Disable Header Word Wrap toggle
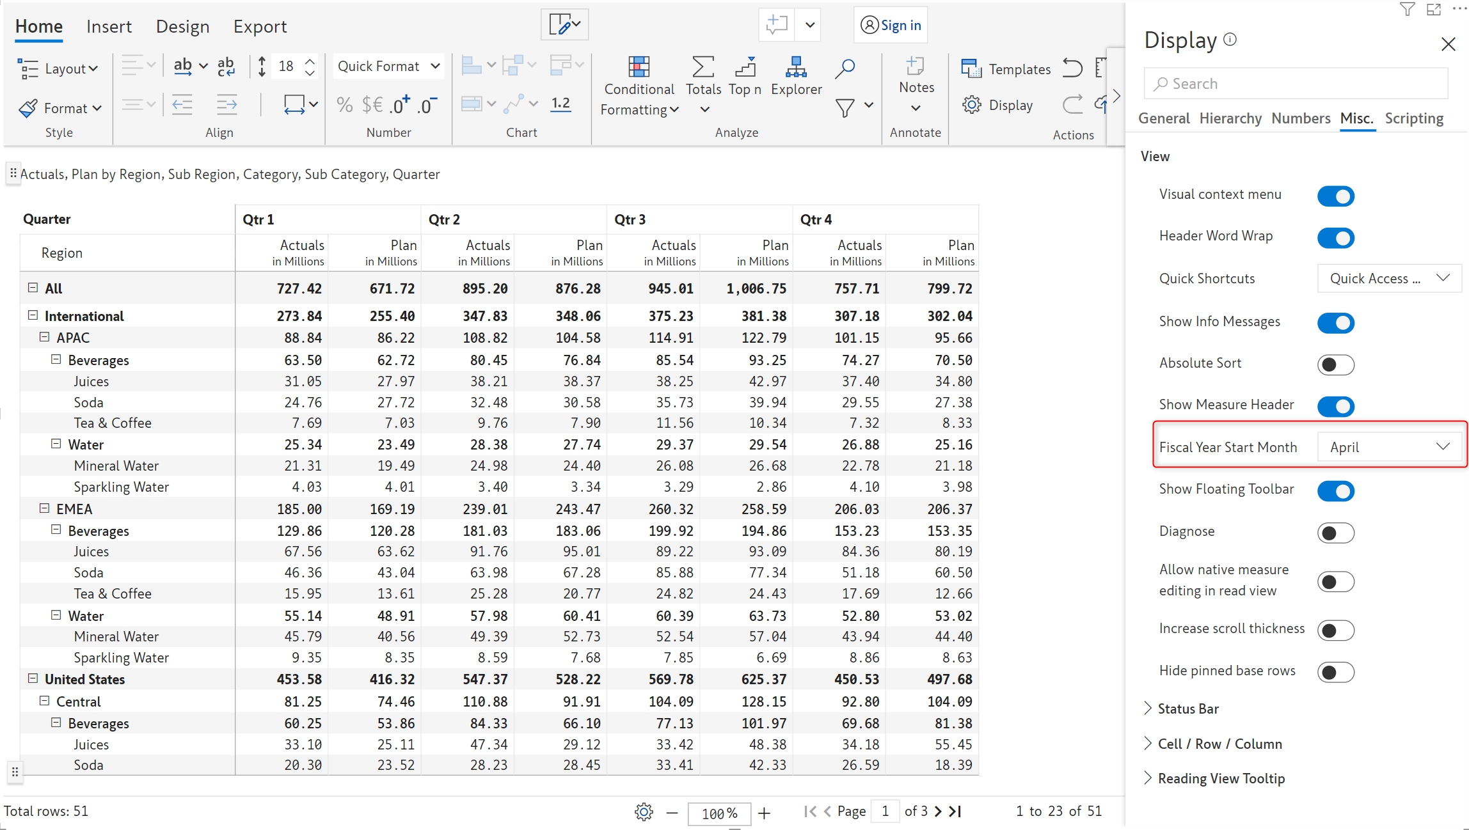Screen dimensions: 1469x830 tap(1335, 238)
